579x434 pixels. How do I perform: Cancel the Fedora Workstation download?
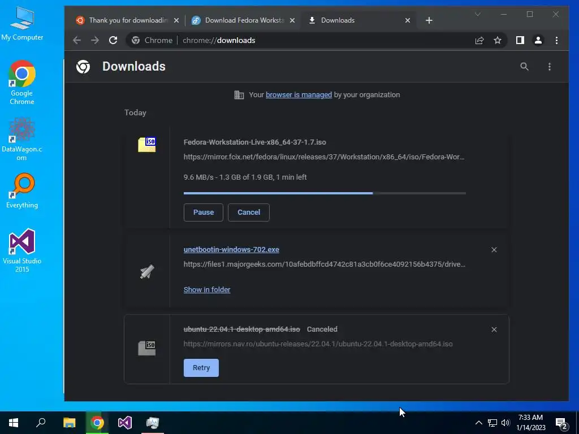(249, 212)
